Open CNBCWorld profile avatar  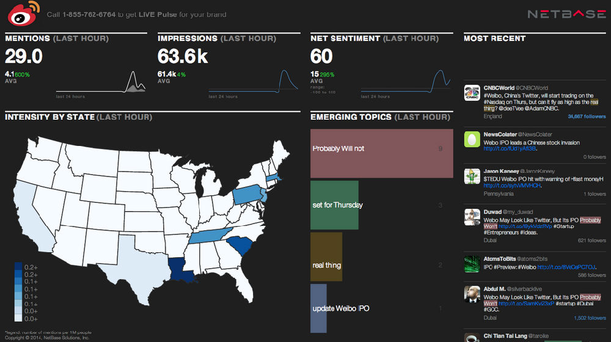[472, 93]
